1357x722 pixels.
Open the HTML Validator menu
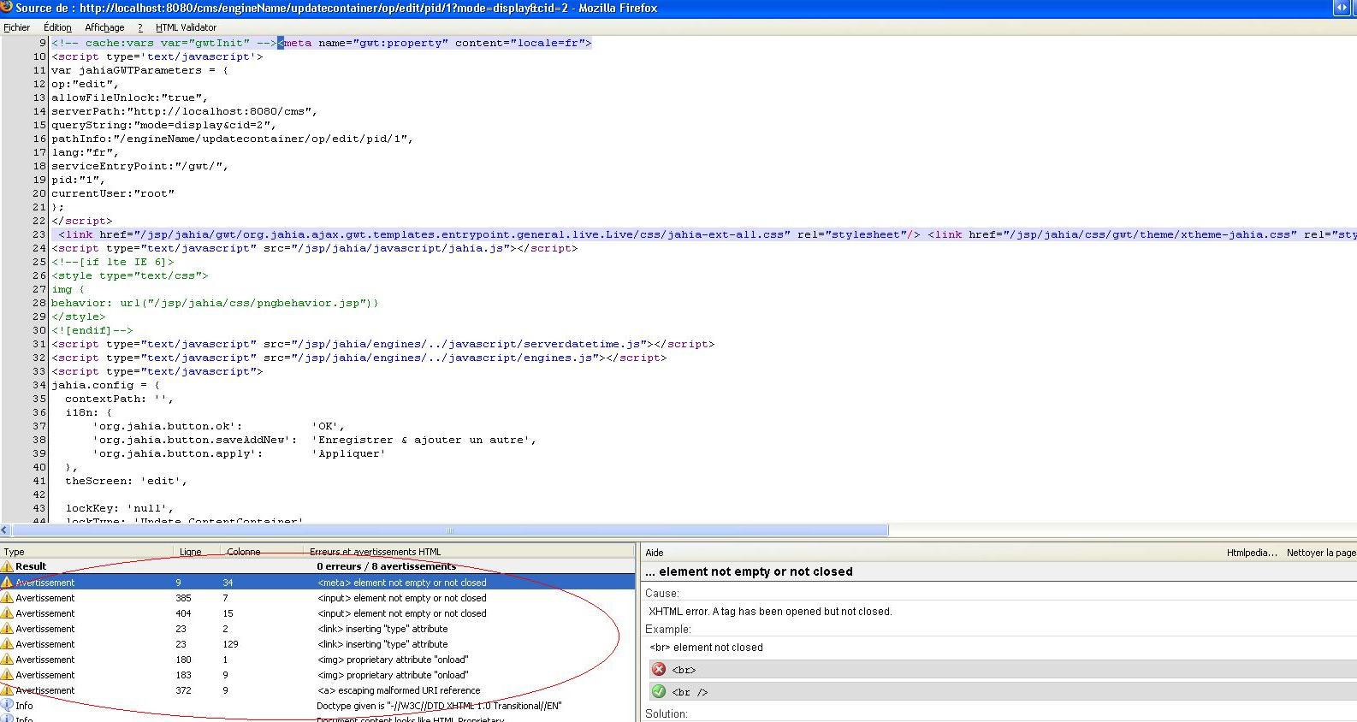[x=186, y=27]
